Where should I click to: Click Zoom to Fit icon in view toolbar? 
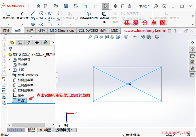(x=90, y=37)
